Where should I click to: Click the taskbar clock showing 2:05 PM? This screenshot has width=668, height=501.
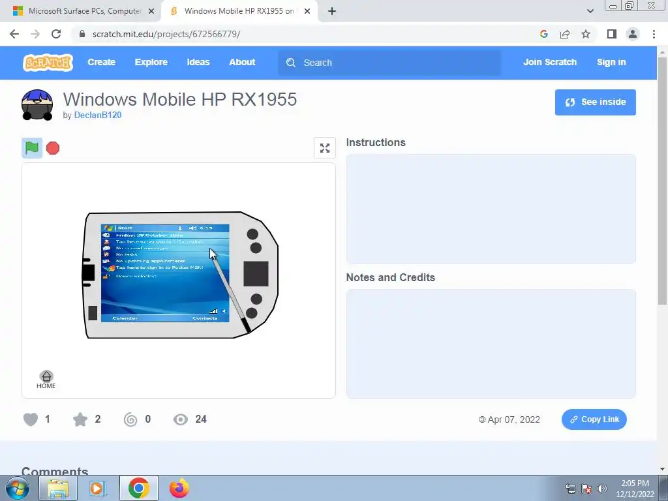pyautogui.click(x=635, y=489)
